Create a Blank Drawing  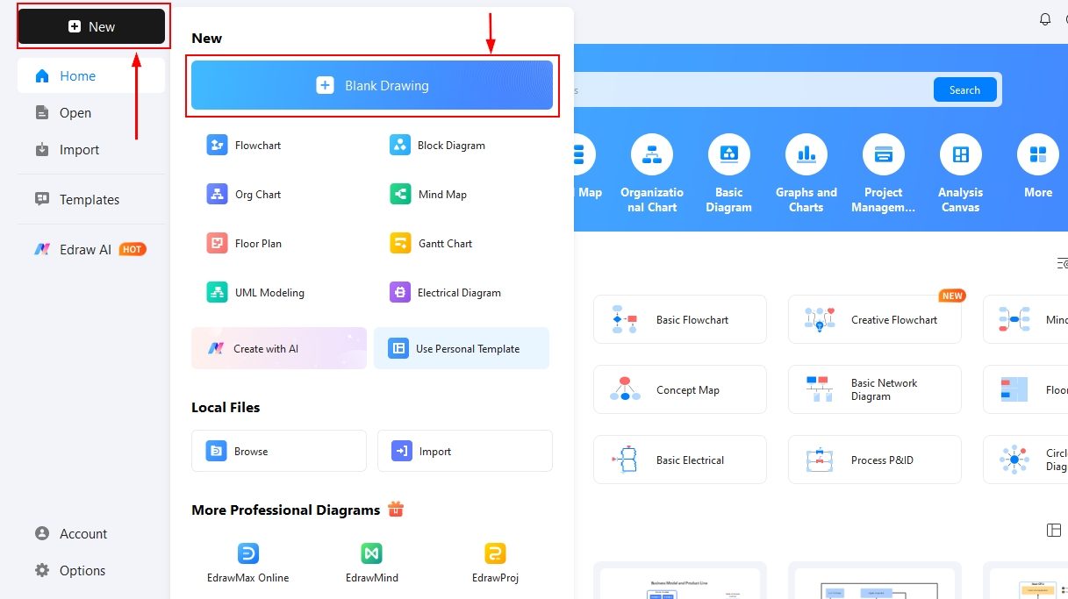click(x=372, y=85)
